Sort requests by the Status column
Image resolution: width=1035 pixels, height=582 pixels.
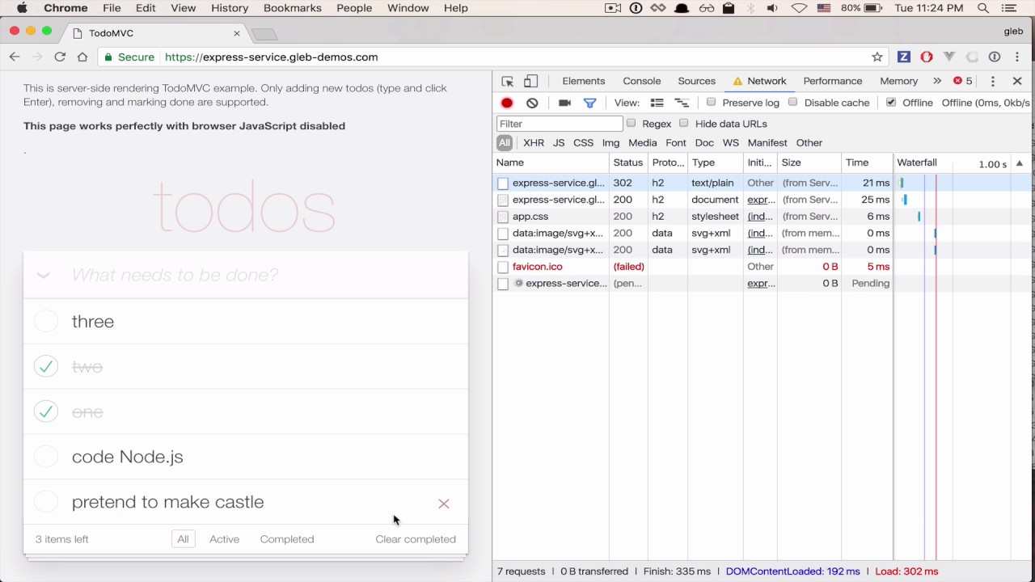click(x=627, y=162)
